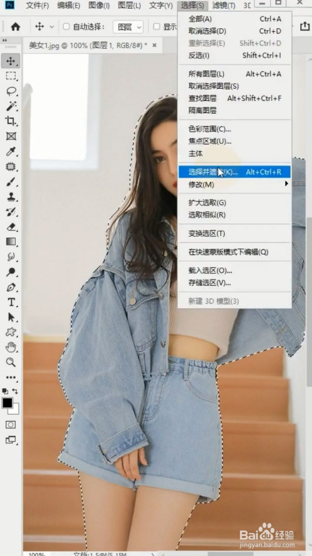Open the 图层(L) menu
312x556 pixels.
click(x=129, y=6)
